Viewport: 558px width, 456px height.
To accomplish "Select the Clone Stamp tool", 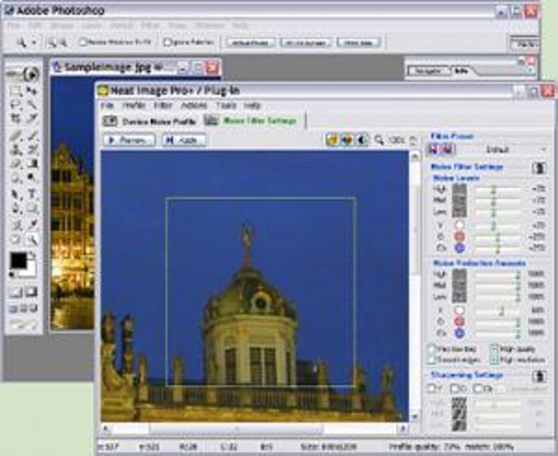I will 16,149.
